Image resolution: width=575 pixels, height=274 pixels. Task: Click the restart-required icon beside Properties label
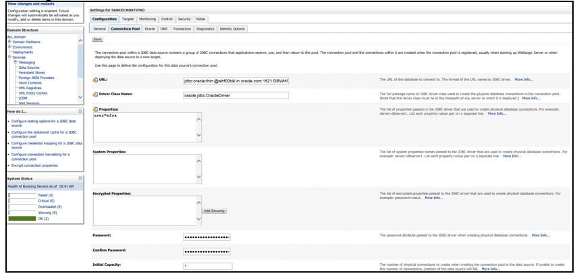coord(95,109)
